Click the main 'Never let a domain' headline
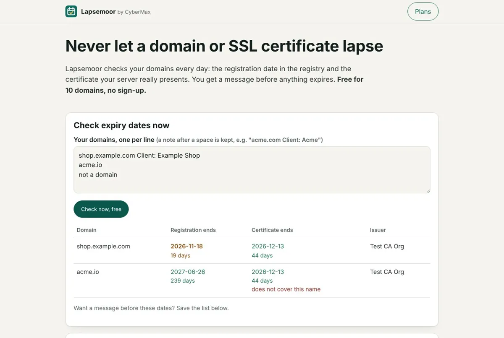Screen dimensions: 504x338 click(x=224, y=46)
